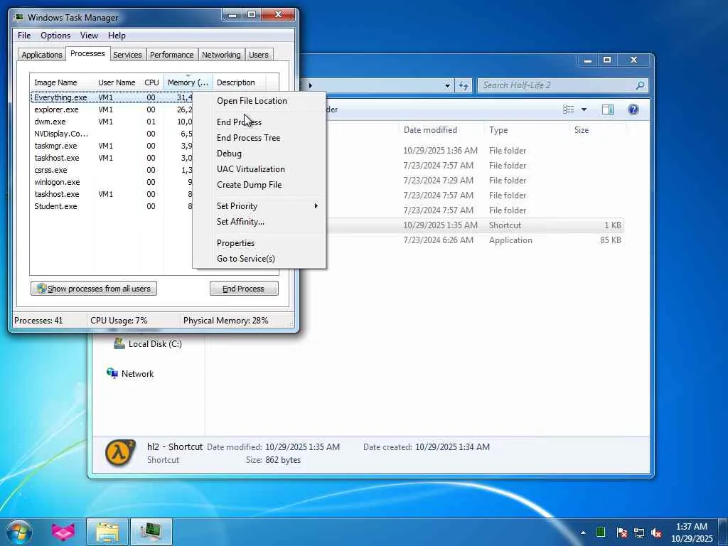The image size is (728, 546).
Task: Click the End Process button
Action: click(x=244, y=289)
